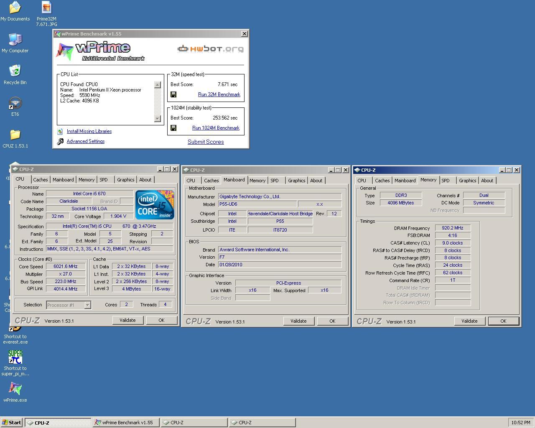535x428 pixels.
Task: Click the HWBOT.org logo in wPrime
Action: (210, 49)
